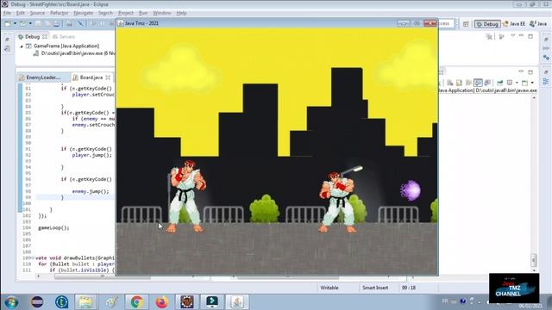This screenshot has height=310, width=552.
Task: Open the Help menu
Action: tap(181, 13)
